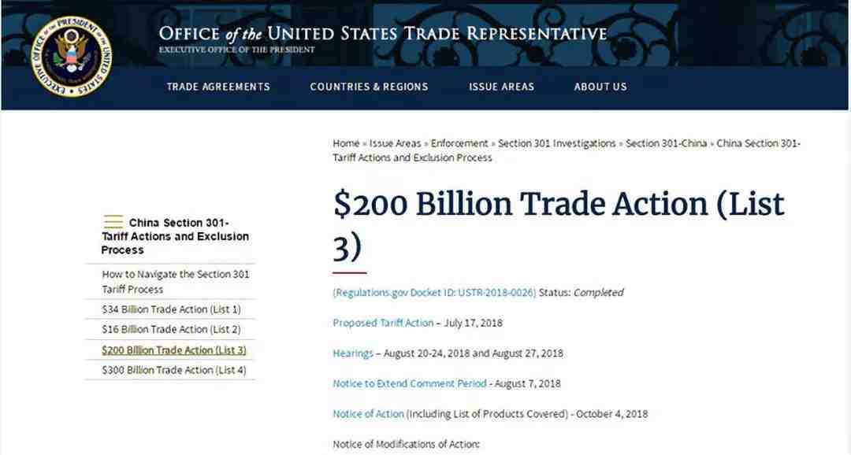
Task: Open the Notice of Action link
Action: click(369, 414)
